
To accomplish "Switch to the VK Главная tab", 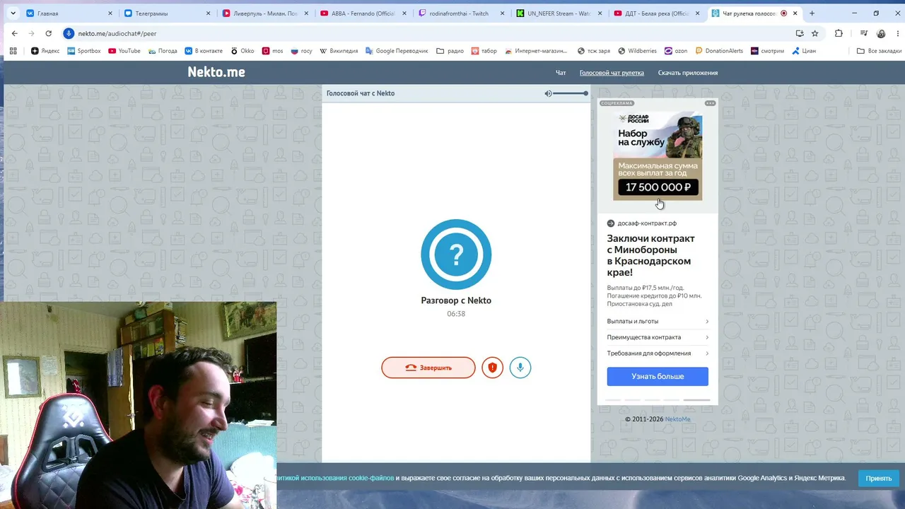I will point(69,13).
